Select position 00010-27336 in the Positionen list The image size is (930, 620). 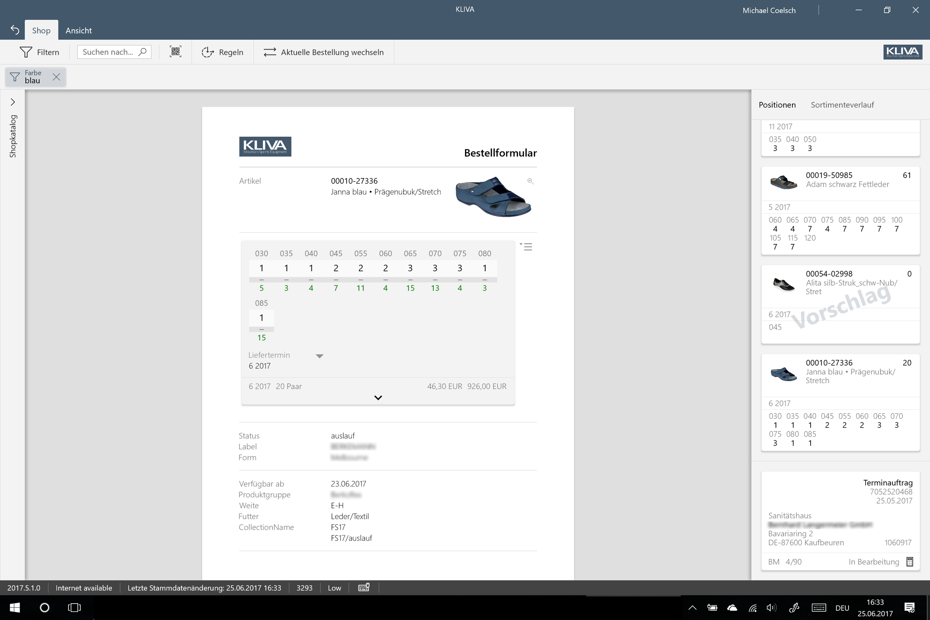click(x=840, y=402)
